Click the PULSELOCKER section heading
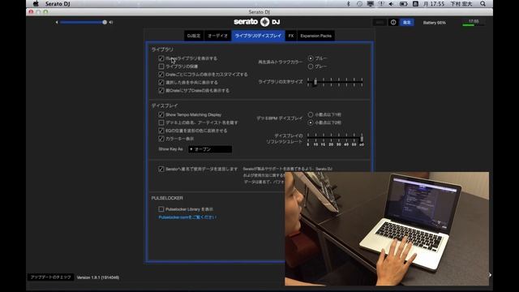Viewport: 519px width, 292px height. click(x=167, y=198)
